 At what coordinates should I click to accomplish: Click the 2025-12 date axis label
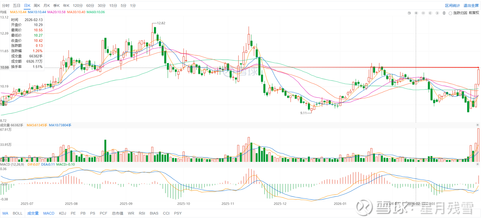[280, 204]
